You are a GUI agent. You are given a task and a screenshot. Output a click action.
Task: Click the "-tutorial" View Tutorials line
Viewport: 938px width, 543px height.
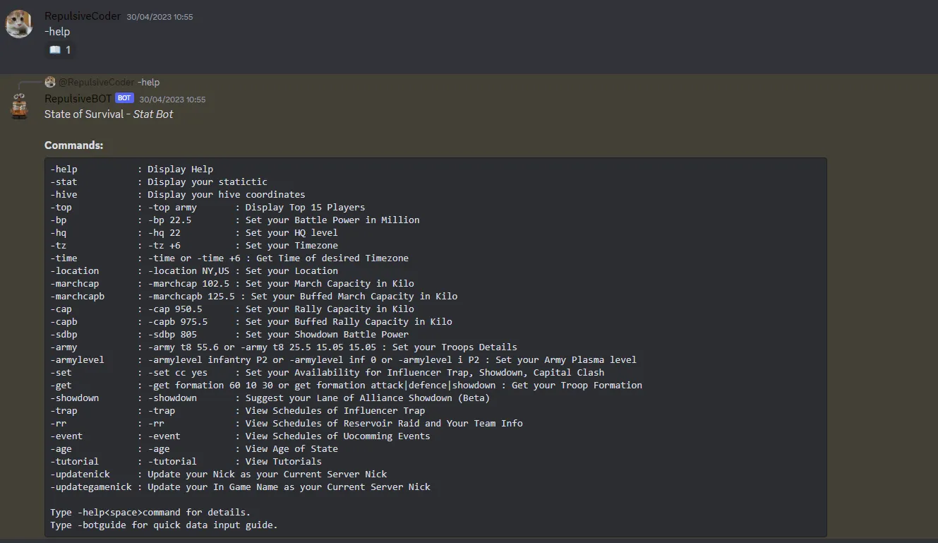[x=186, y=462]
